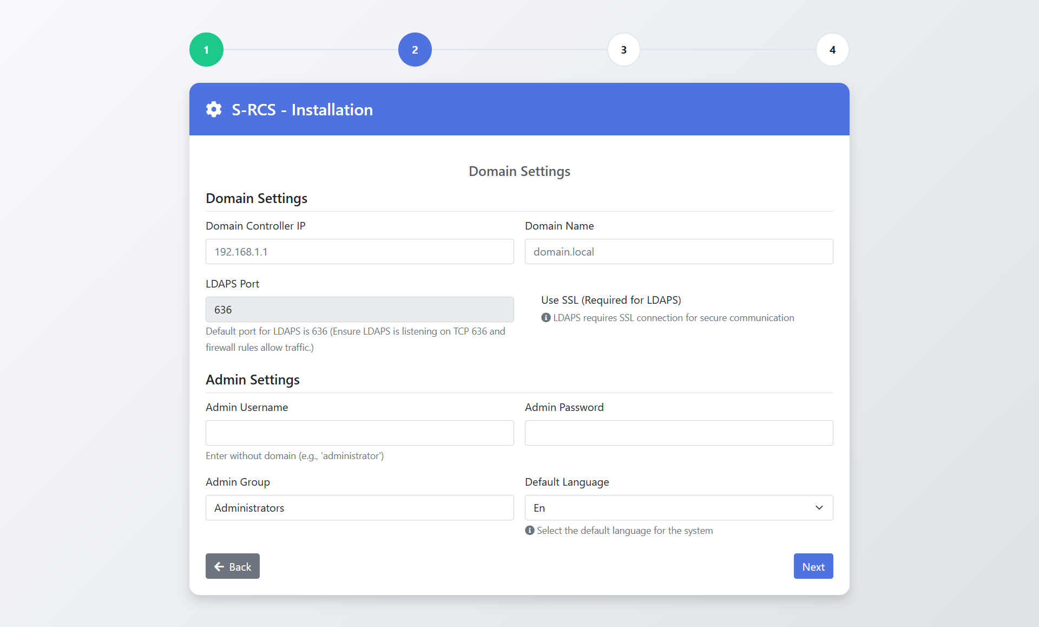Jump to step 3 indicator
Screen dimensions: 1039x627
click(623, 50)
